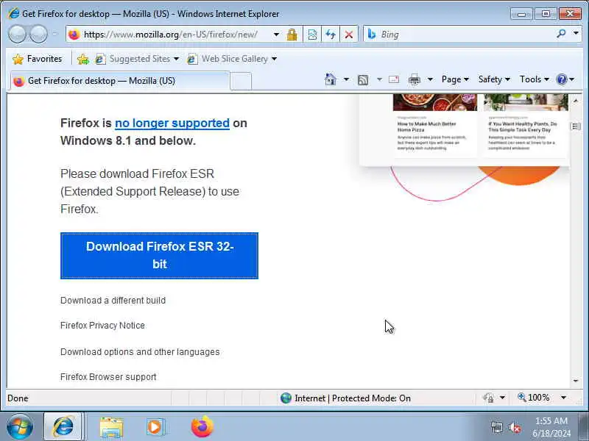Click the taskbar clock showing 1:55 AM
The width and height of the screenshot is (589, 441).
(551, 427)
